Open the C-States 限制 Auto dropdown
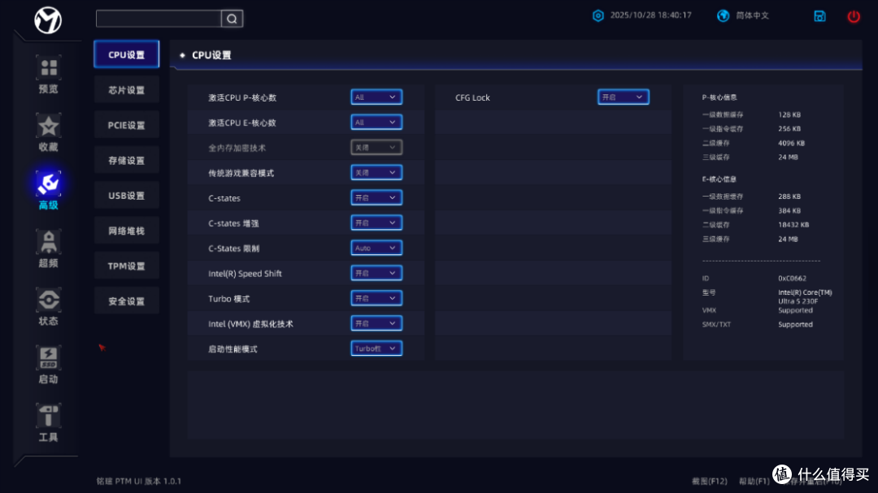 [x=376, y=248]
